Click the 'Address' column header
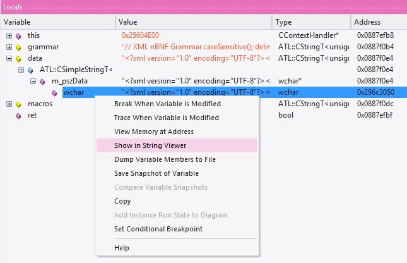The image size is (407, 263). point(367,22)
